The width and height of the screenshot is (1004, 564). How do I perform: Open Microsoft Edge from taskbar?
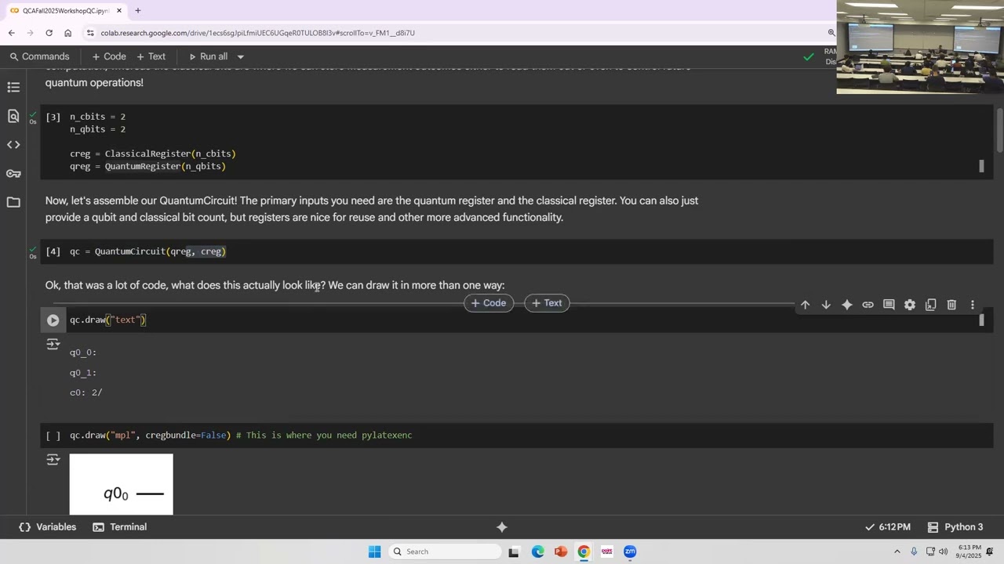coord(537,551)
